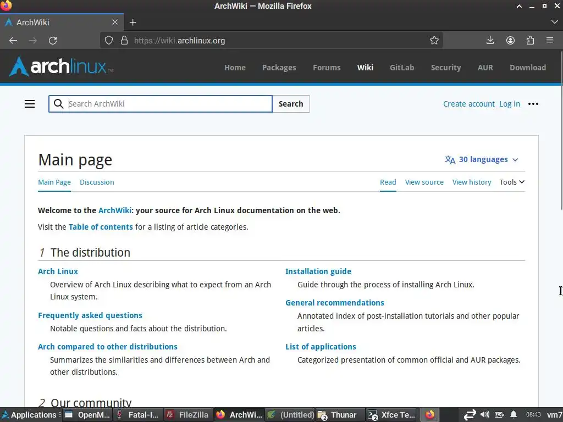Open a new browser tab with plus
This screenshot has height=422, width=563.
coord(133,22)
